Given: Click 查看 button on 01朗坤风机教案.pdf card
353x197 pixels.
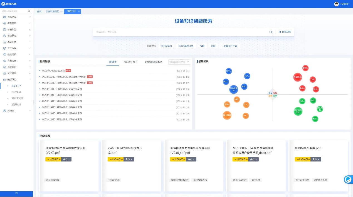Looking at the screenshot, I should click(x=316, y=159).
